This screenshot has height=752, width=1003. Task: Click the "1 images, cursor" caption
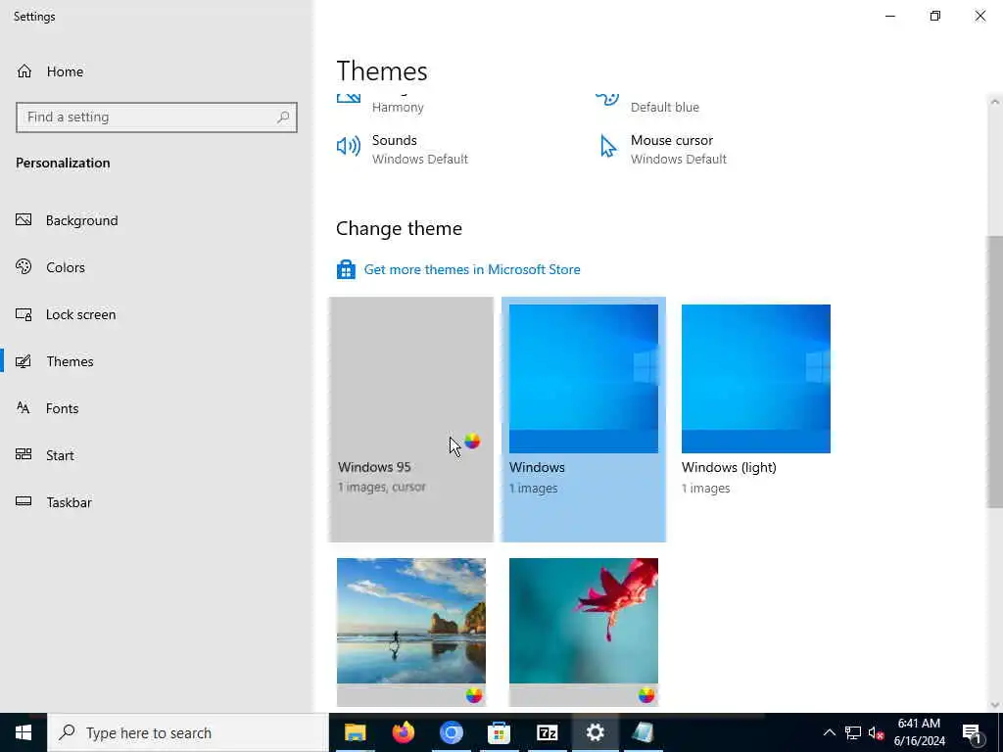(381, 487)
